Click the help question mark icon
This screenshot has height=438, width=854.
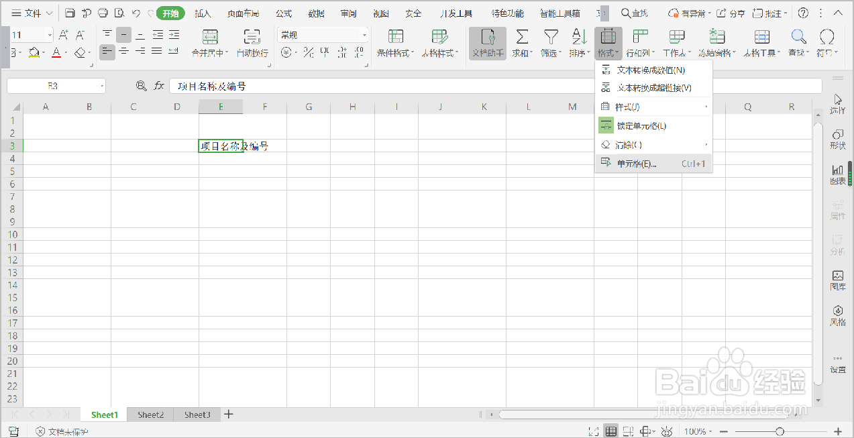click(x=803, y=13)
